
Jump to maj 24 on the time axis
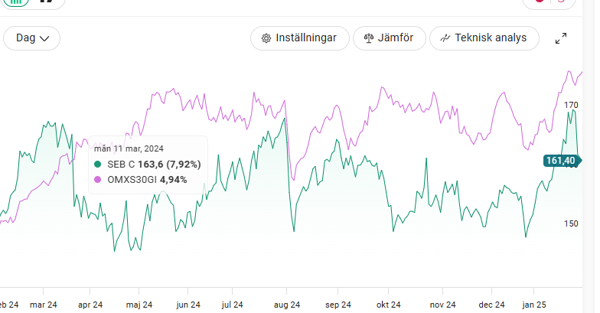tap(139, 305)
